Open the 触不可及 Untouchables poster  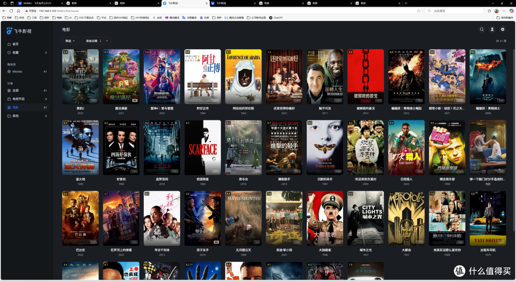[x=325, y=76]
